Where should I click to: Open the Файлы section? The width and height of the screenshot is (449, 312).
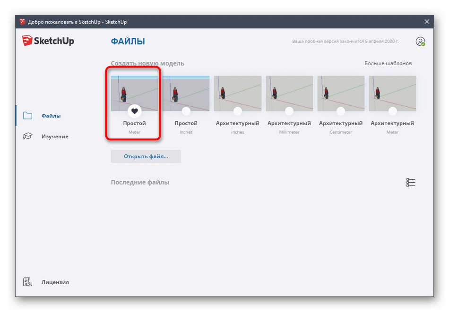tap(51, 116)
